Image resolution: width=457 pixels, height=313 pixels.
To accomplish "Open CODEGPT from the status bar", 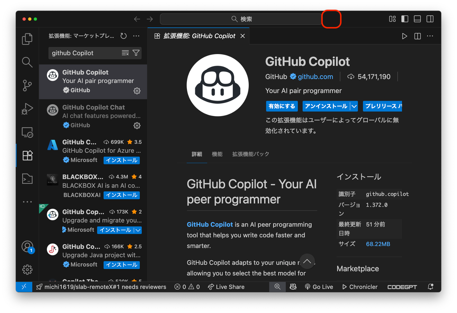I will pos(402,287).
